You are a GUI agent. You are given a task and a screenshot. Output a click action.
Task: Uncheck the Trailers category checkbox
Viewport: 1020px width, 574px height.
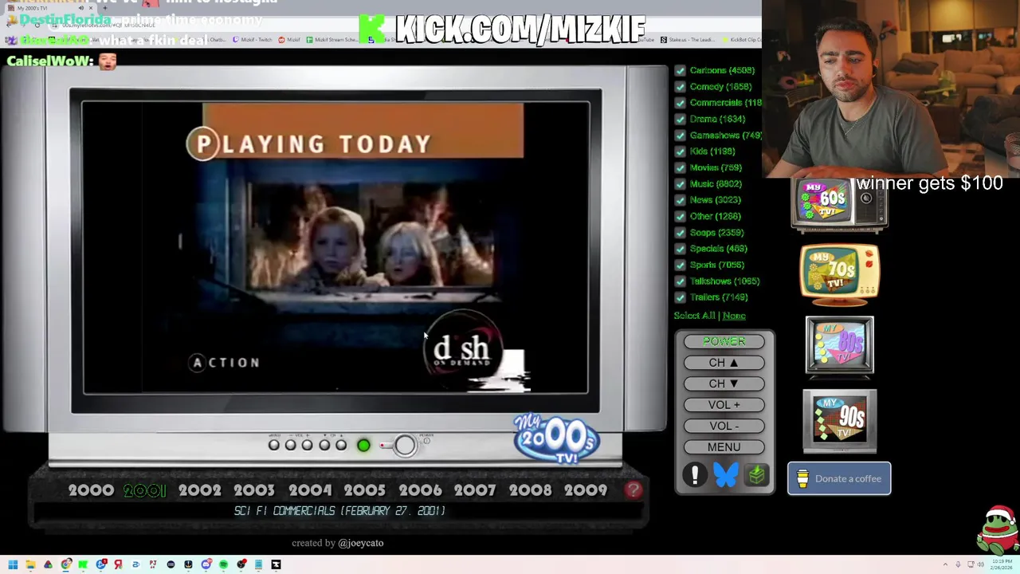680,297
